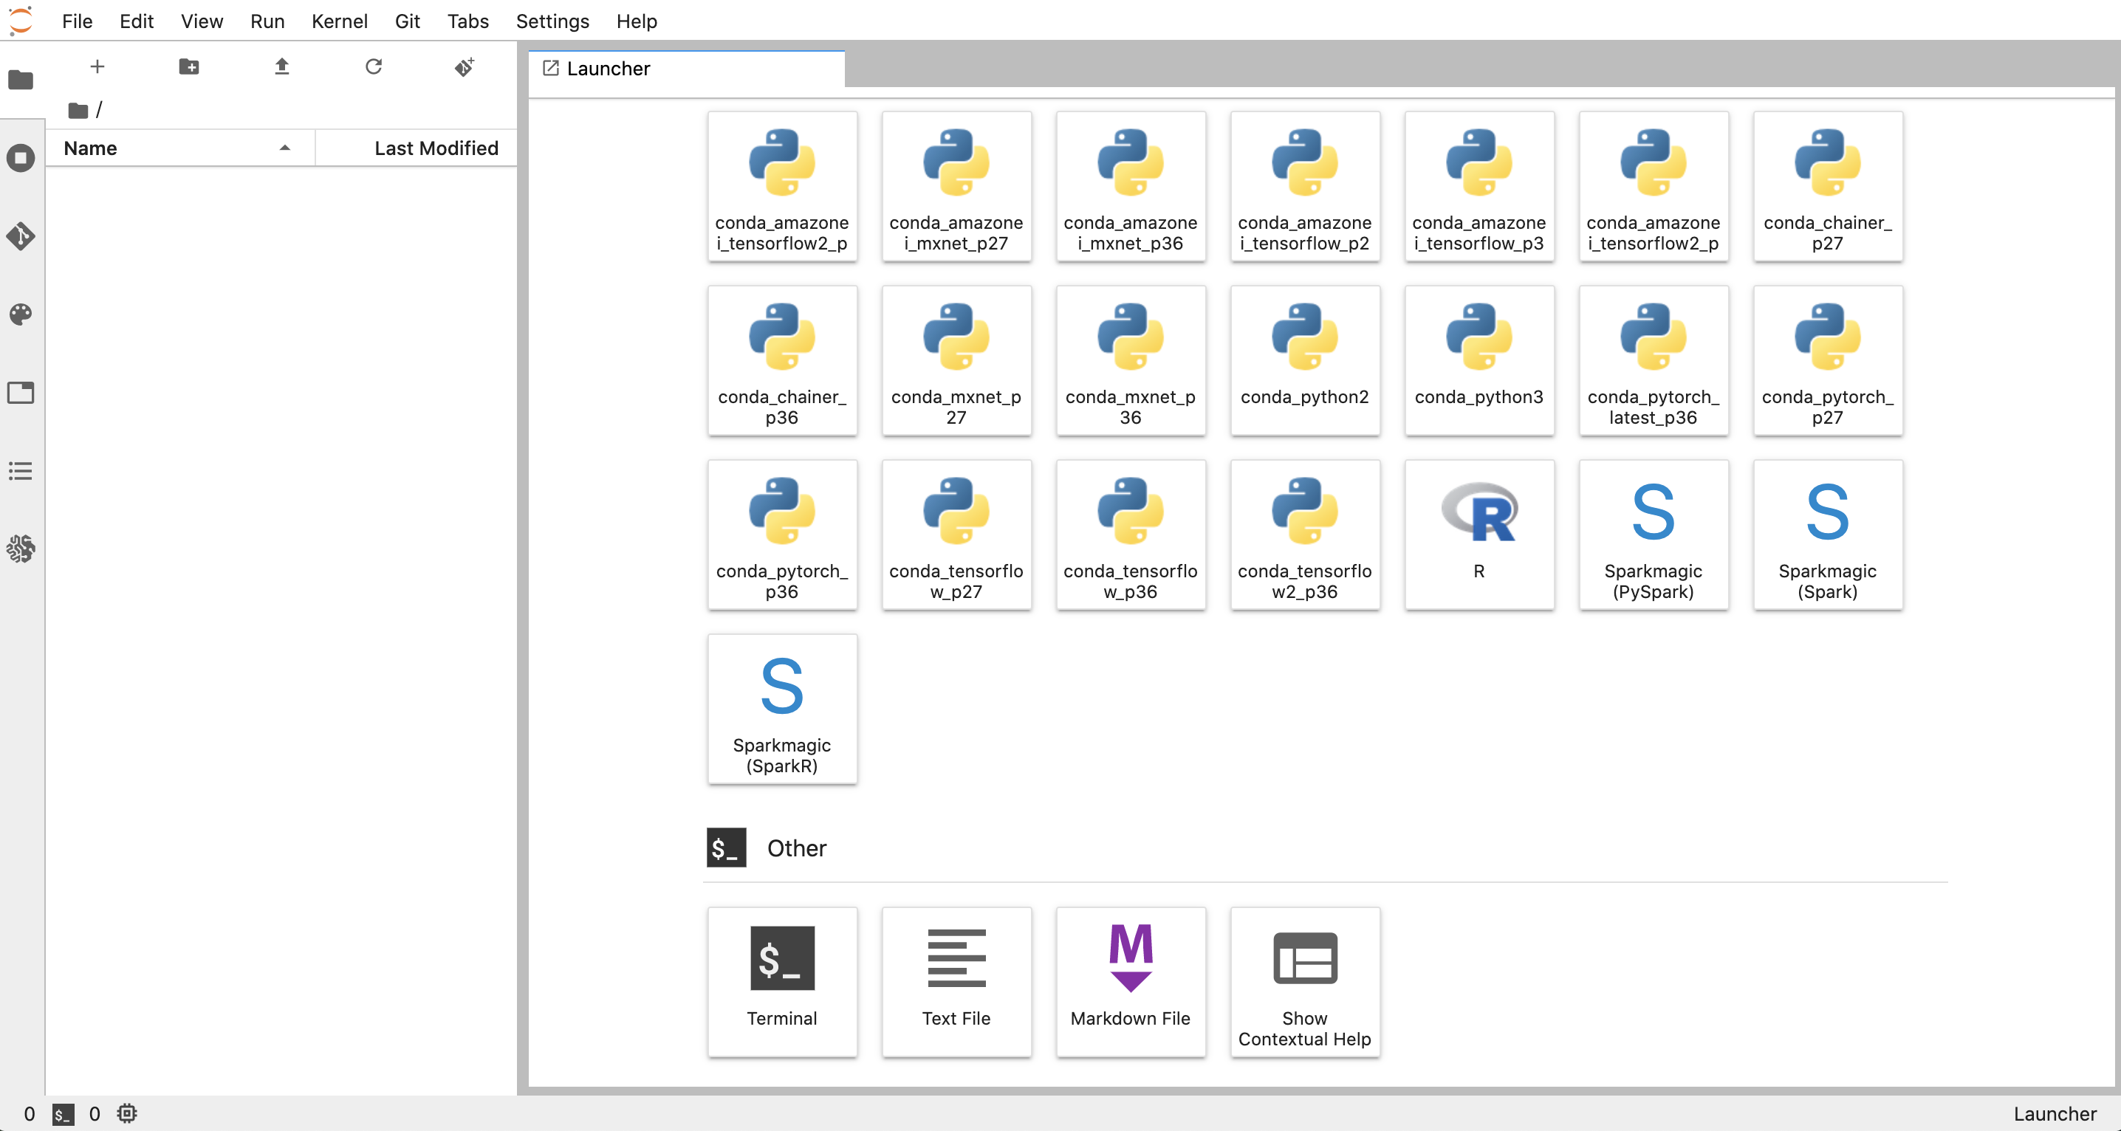Screen dimensions: 2121x1131
Task: Open plain conda_mxnet_p27 kernel card
Action: click(956, 361)
